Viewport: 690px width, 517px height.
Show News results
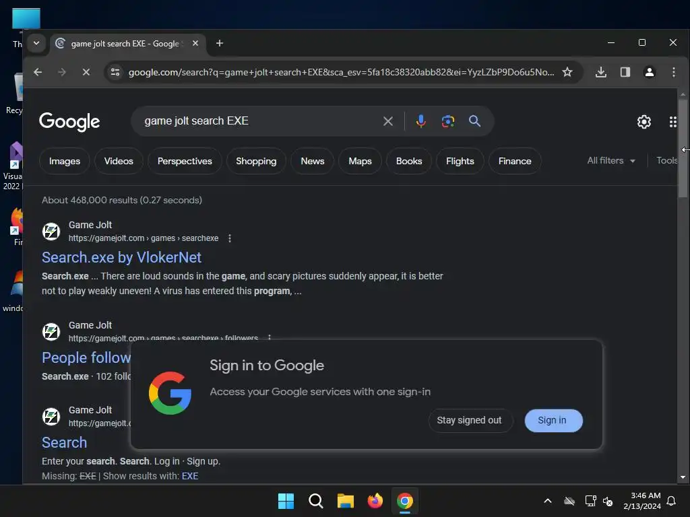click(x=313, y=161)
